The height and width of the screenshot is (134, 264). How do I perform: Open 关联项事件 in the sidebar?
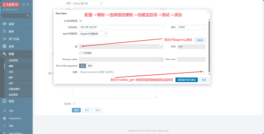tap(14, 89)
